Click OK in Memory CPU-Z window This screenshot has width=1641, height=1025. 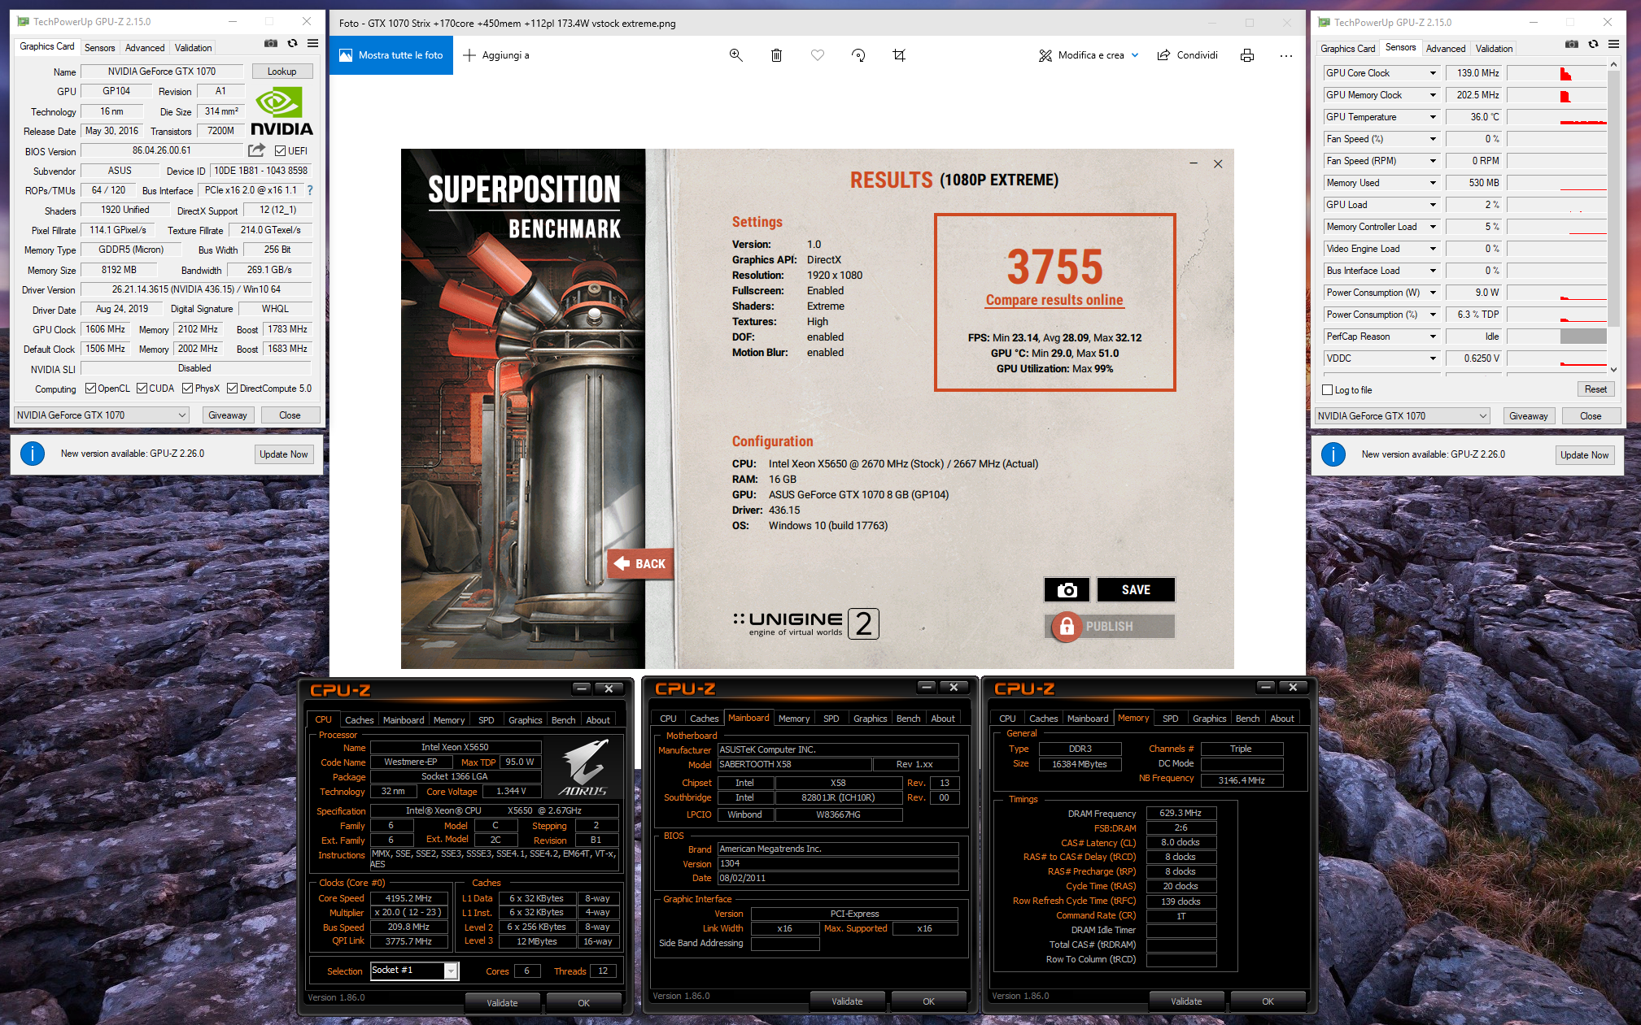click(x=1268, y=1001)
